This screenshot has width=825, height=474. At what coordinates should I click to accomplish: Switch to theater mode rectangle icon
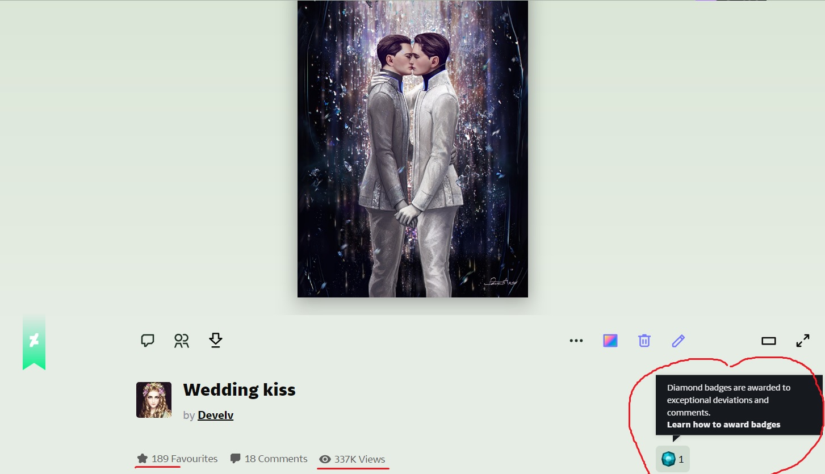(769, 341)
